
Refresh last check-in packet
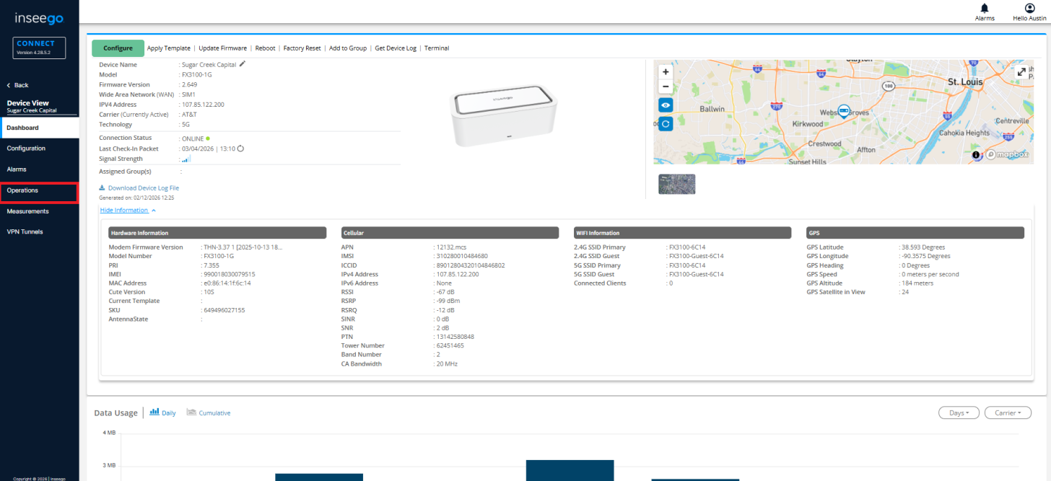(x=240, y=149)
